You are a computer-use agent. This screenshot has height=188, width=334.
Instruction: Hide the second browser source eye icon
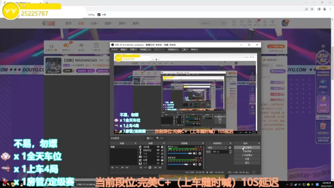158,160
